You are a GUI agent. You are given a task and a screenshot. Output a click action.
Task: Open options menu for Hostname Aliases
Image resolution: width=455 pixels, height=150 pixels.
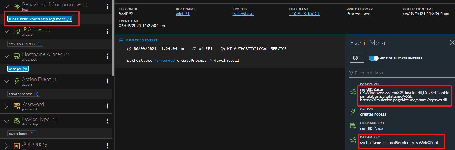click(107, 56)
